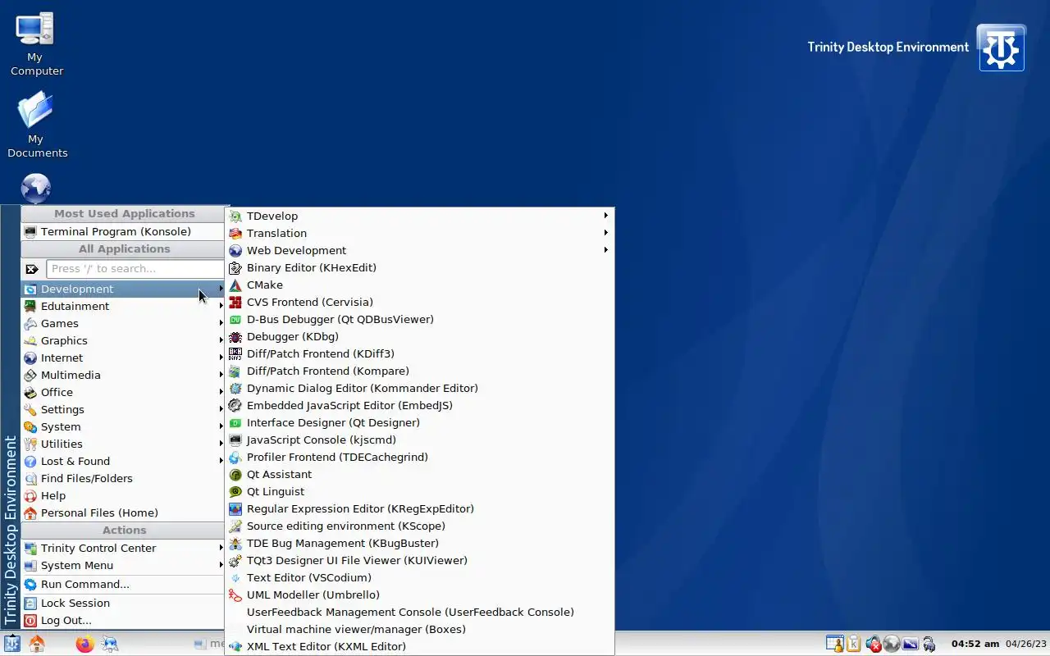Viewport: 1050px width, 656px height.
Task: Expand the Multimedia submenu
Action: (123, 375)
